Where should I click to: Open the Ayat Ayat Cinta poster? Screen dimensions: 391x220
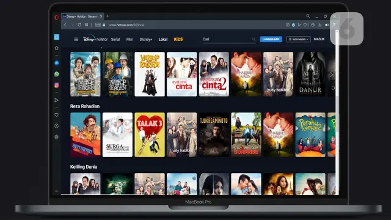point(182,74)
